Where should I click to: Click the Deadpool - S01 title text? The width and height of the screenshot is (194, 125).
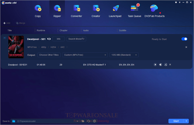[x=36, y=39]
